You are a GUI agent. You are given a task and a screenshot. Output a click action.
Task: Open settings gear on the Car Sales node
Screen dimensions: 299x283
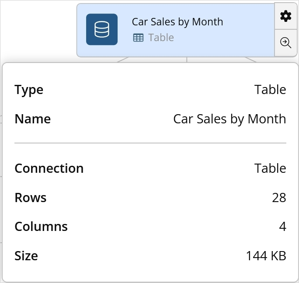click(x=285, y=16)
